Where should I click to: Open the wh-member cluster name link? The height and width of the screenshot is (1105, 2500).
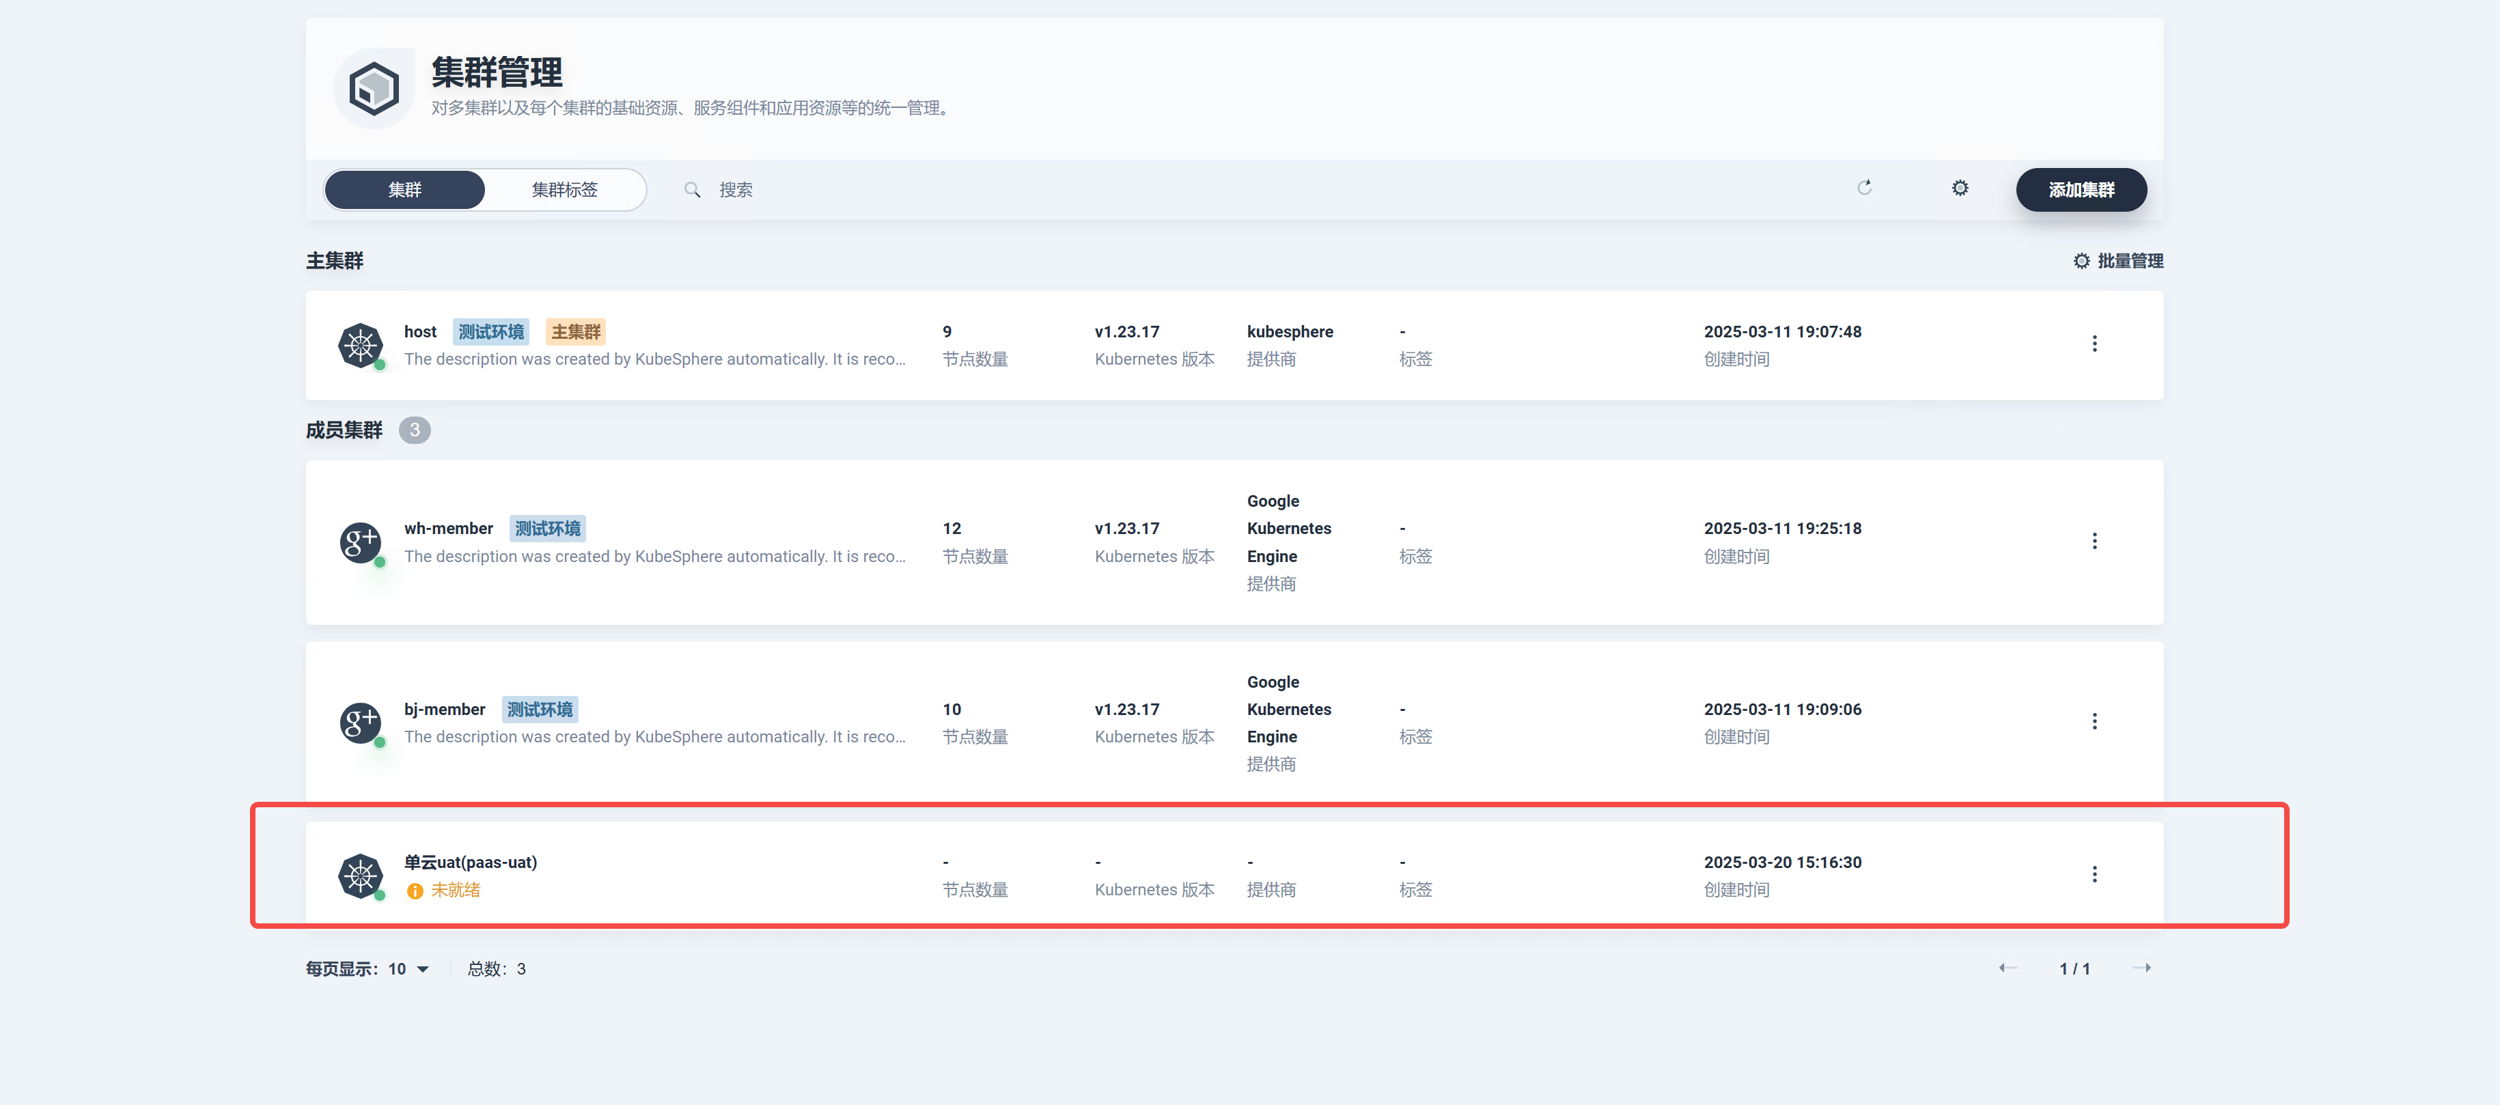pyautogui.click(x=448, y=529)
